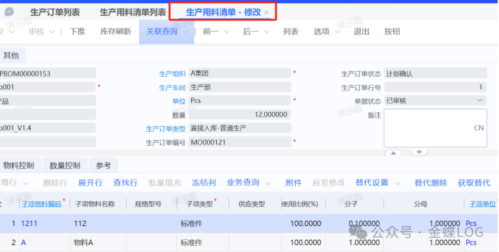The width and height of the screenshot is (499, 252).
Task: Click the chat bubble icon at top left
Action: (x=9, y=12)
